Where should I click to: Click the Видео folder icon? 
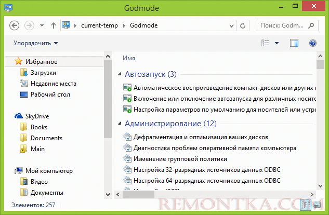(24, 181)
